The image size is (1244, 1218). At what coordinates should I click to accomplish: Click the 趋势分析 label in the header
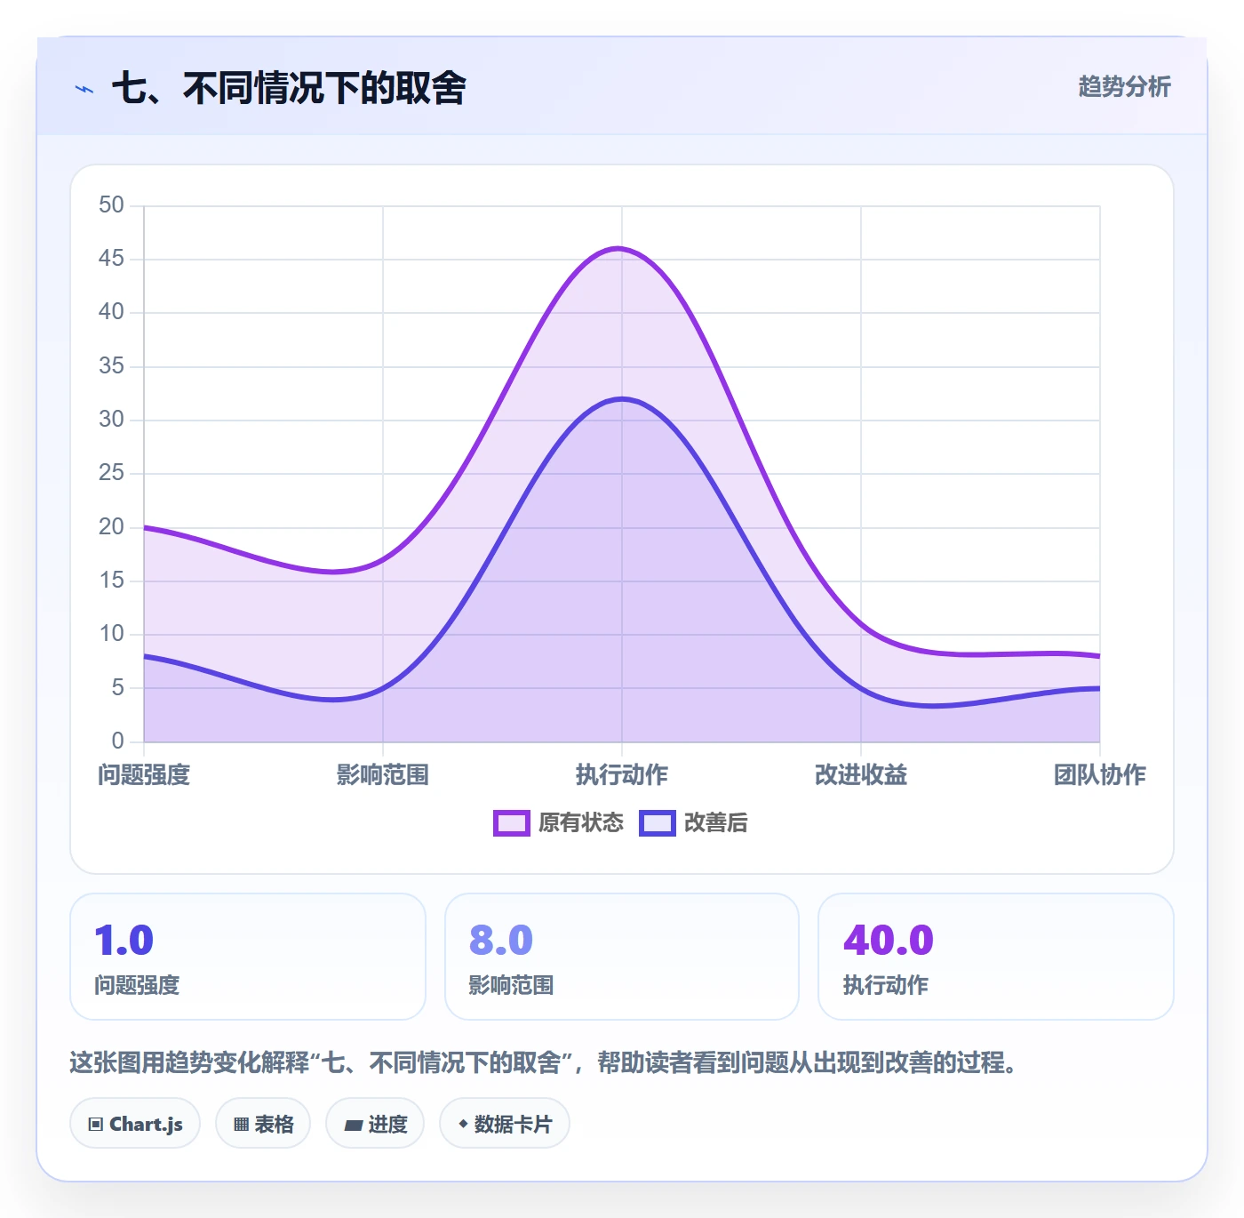click(x=1124, y=87)
